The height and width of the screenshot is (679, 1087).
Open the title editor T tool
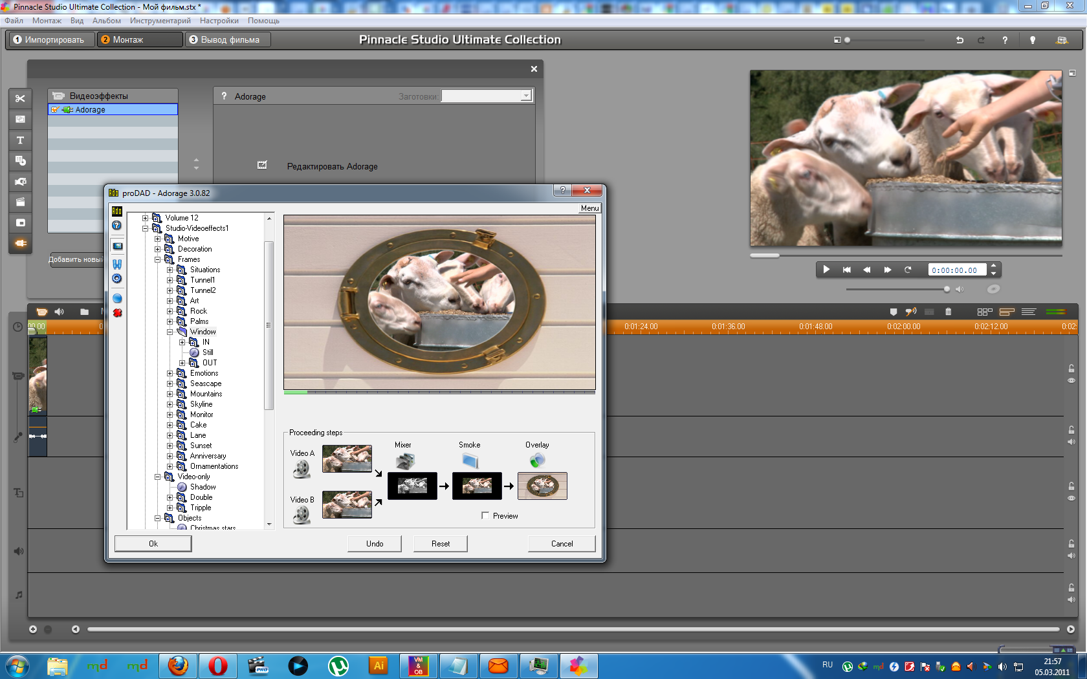[x=20, y=140]
